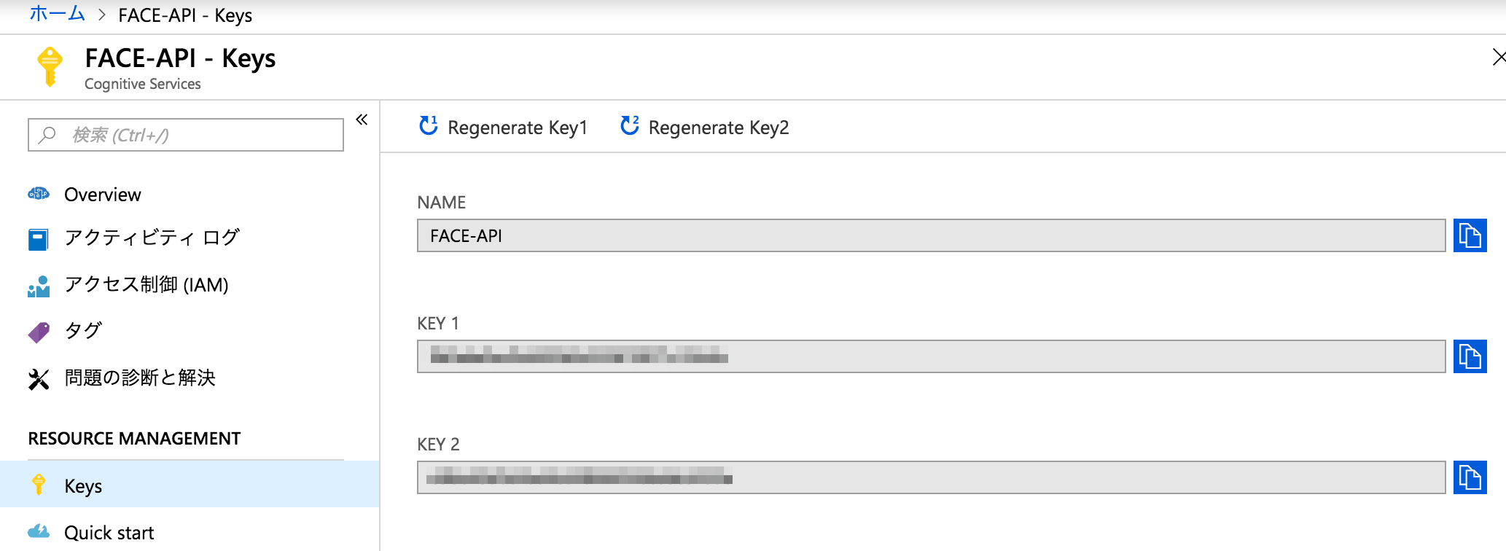Image resolution: width=1506 pixels, height=551 pixels.
Task: Select Keys in Resource Management
Action: (x=83, y=486)
